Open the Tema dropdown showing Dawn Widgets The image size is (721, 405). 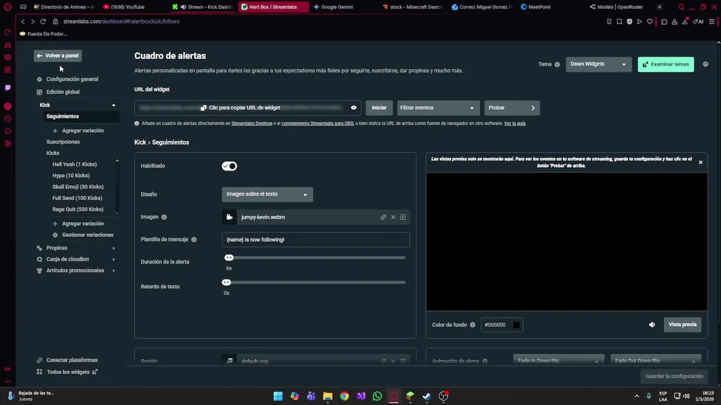[x=598, y=64]
